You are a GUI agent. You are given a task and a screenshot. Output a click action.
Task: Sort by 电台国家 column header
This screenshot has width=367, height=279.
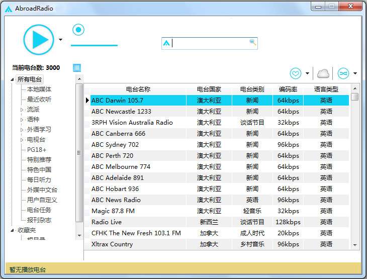[x=209, y=89]
